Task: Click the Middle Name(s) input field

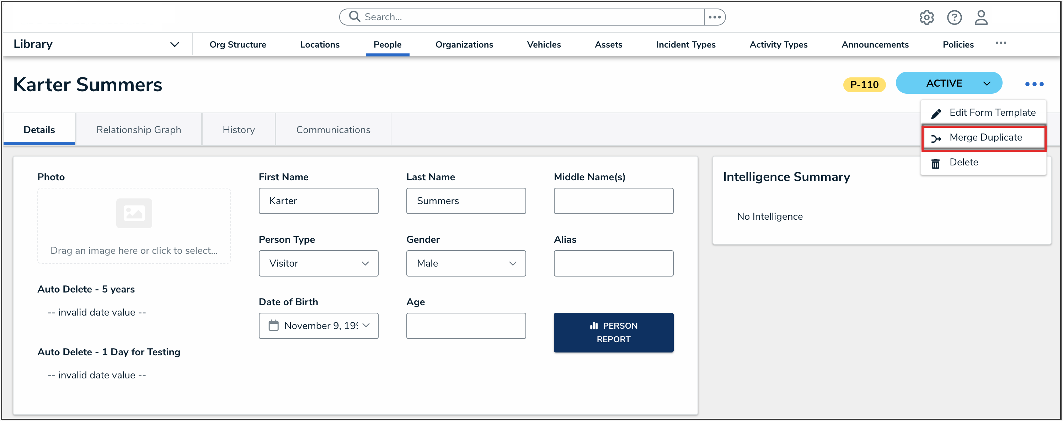Action: 613,201
